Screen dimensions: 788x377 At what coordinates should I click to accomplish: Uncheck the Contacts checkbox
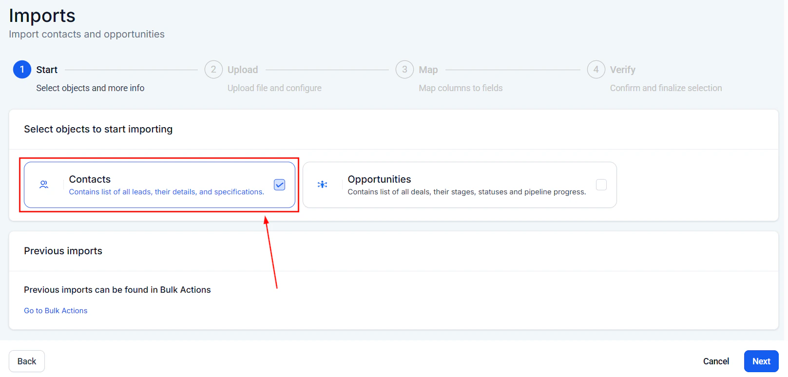coord(280,185)
